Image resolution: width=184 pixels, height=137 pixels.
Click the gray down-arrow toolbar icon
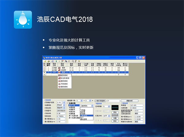(x=59, y=61)
